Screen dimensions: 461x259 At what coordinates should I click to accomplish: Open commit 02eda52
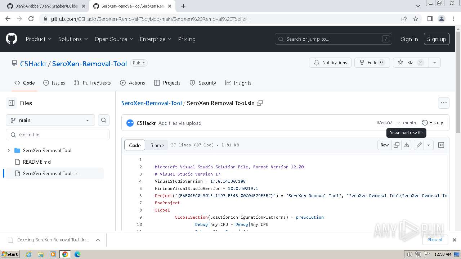(x=384, y=123)
